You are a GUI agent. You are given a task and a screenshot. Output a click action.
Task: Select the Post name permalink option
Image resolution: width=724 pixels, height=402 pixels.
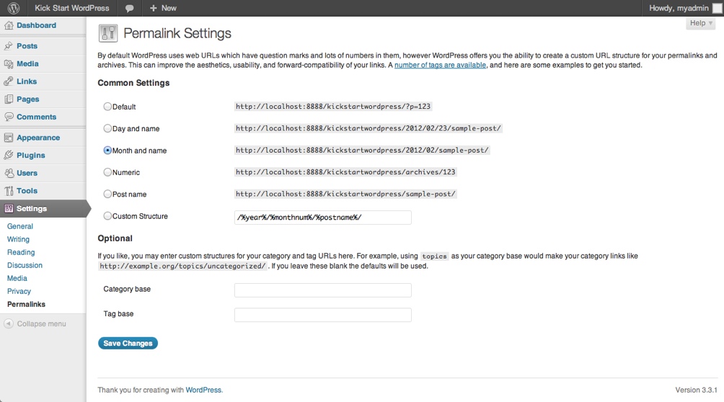pos(107,194)
